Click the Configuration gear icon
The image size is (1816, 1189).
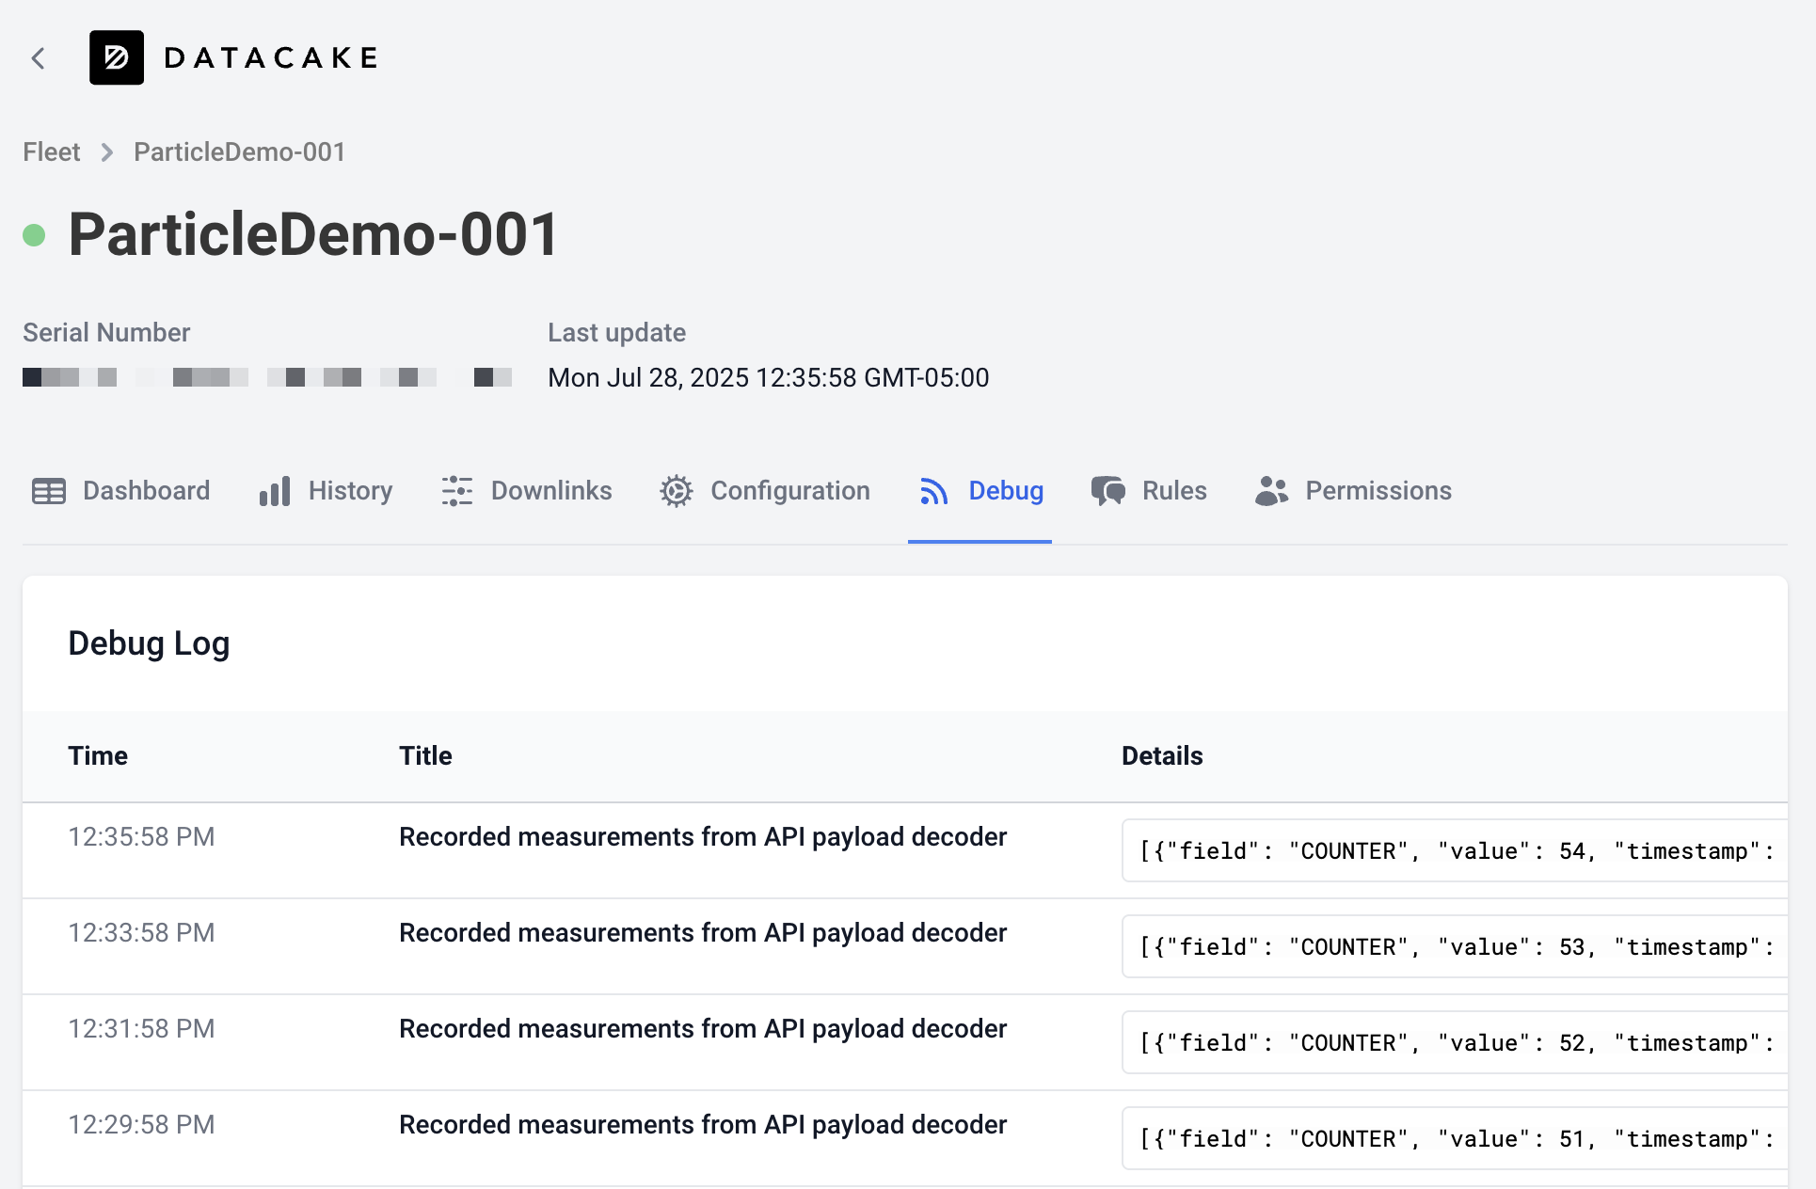pyautogui.click(x=677, y=491)
